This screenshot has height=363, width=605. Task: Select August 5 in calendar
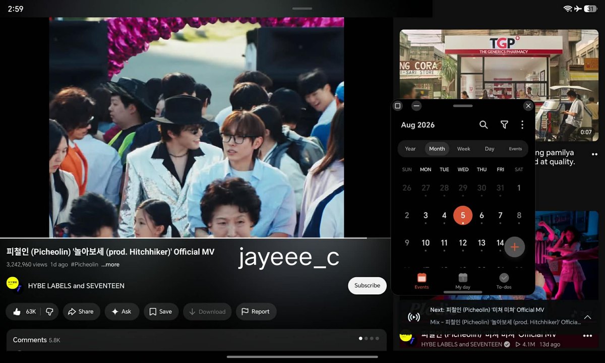point(463,215)
